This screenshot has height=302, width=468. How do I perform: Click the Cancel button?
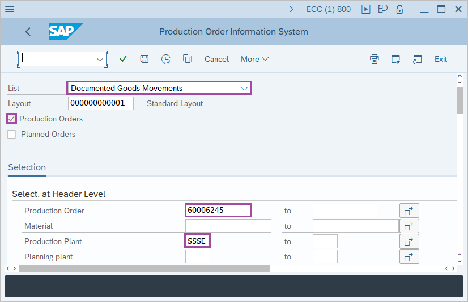pyautogui.click(x=216, y=59)
